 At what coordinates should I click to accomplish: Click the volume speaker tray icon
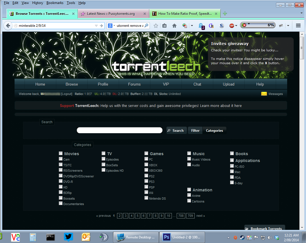[270, 238]
